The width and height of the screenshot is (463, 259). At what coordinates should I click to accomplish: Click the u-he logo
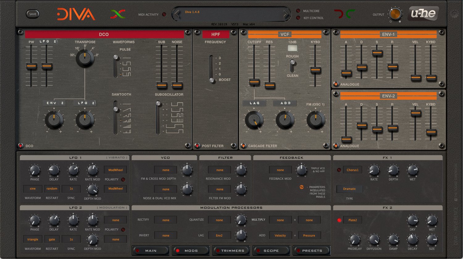[x=423, y=14]
